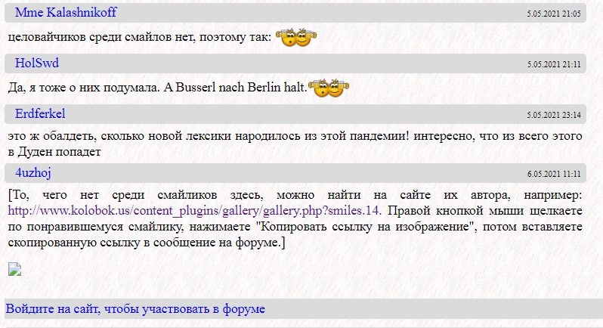Click the timestamp '6.05.2021 11:11'
The width and height of the screenshot is (603, 328).
554,174
